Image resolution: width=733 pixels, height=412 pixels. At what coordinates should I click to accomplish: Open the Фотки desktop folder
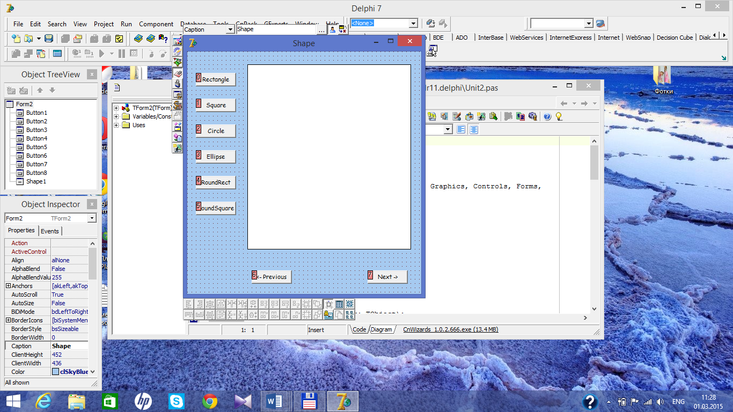point(663,79)
